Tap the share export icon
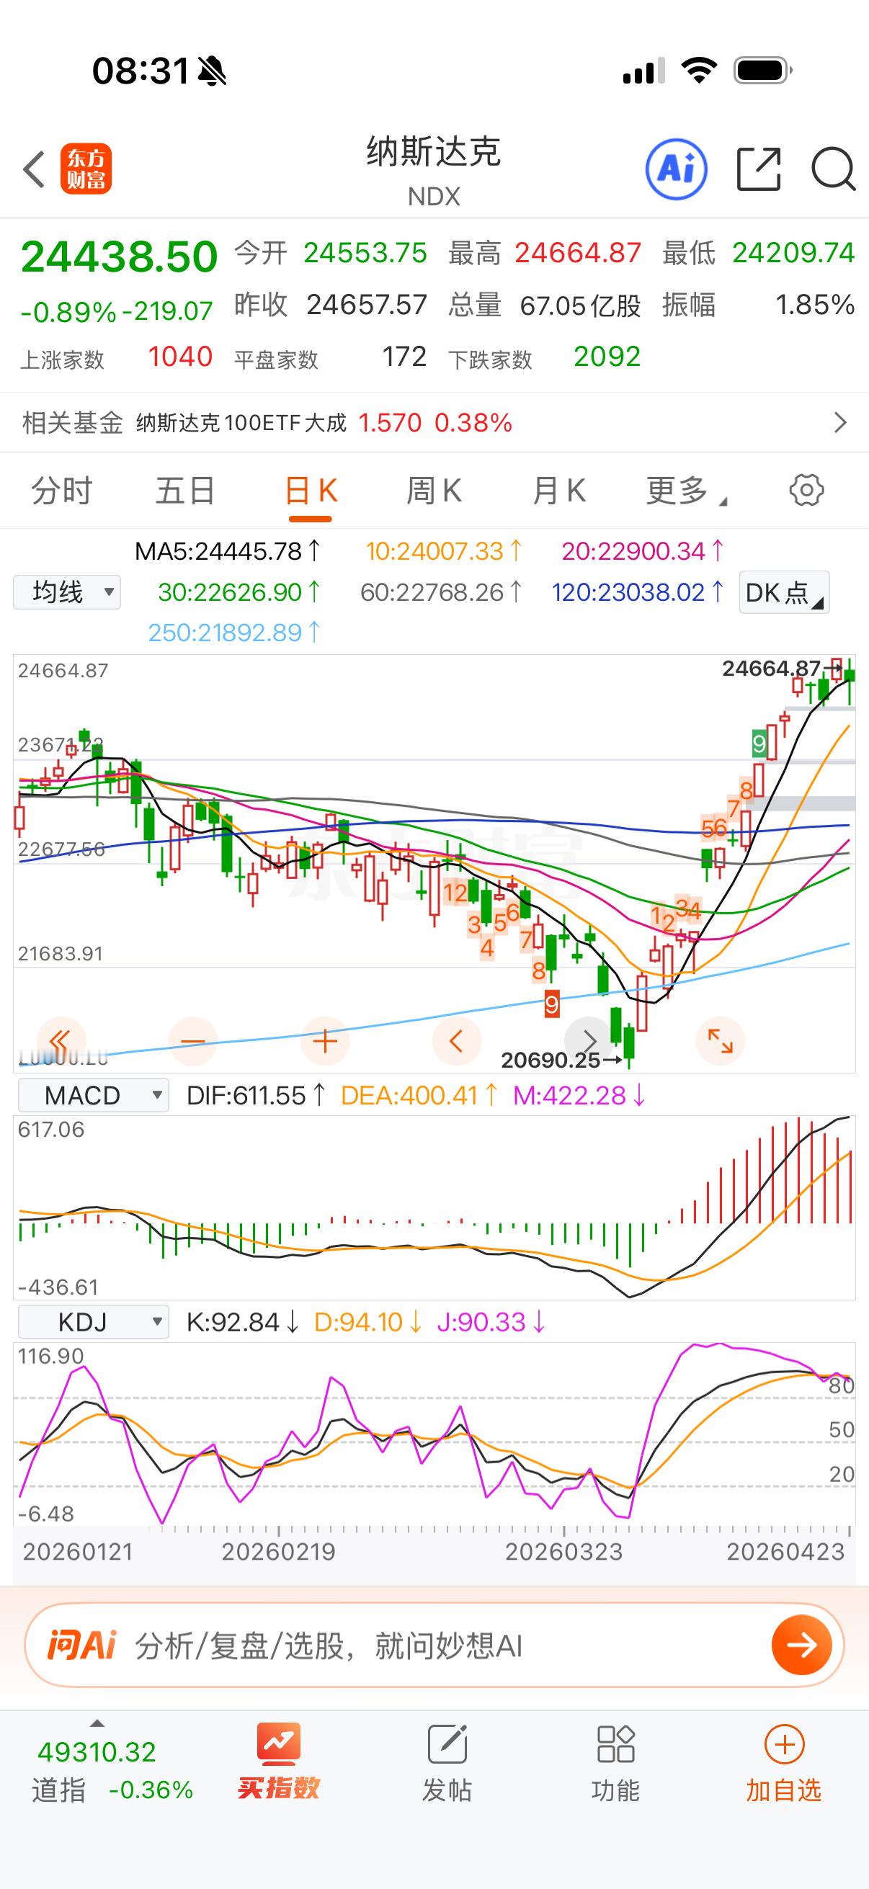The height and width of the screenshot is (1889, 869). [x=758, y=169]
